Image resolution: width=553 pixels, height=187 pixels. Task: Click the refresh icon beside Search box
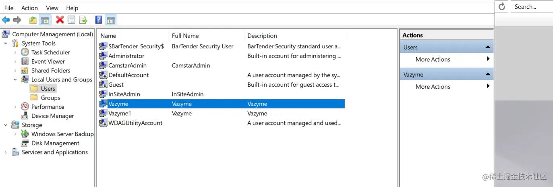502,6
